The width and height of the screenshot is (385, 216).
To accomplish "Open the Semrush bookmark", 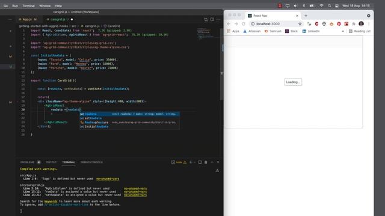I will pos(273,31).
